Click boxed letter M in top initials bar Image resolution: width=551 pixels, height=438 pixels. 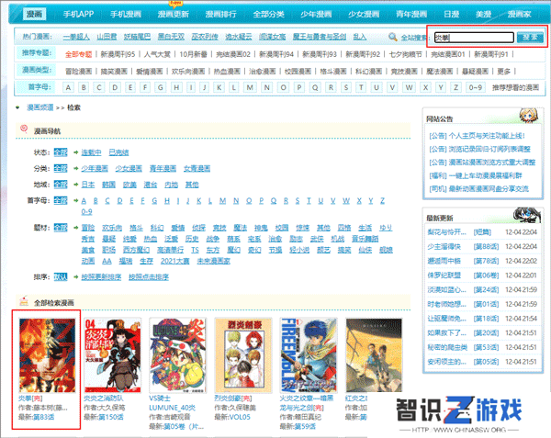click(x=250, y=87)
